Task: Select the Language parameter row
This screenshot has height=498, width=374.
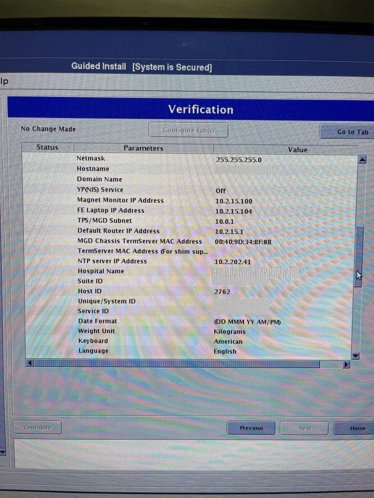Action: click(x=93, y=351)
